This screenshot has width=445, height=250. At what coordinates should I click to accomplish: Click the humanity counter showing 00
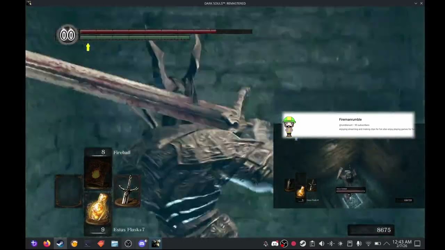click(67, 35)
